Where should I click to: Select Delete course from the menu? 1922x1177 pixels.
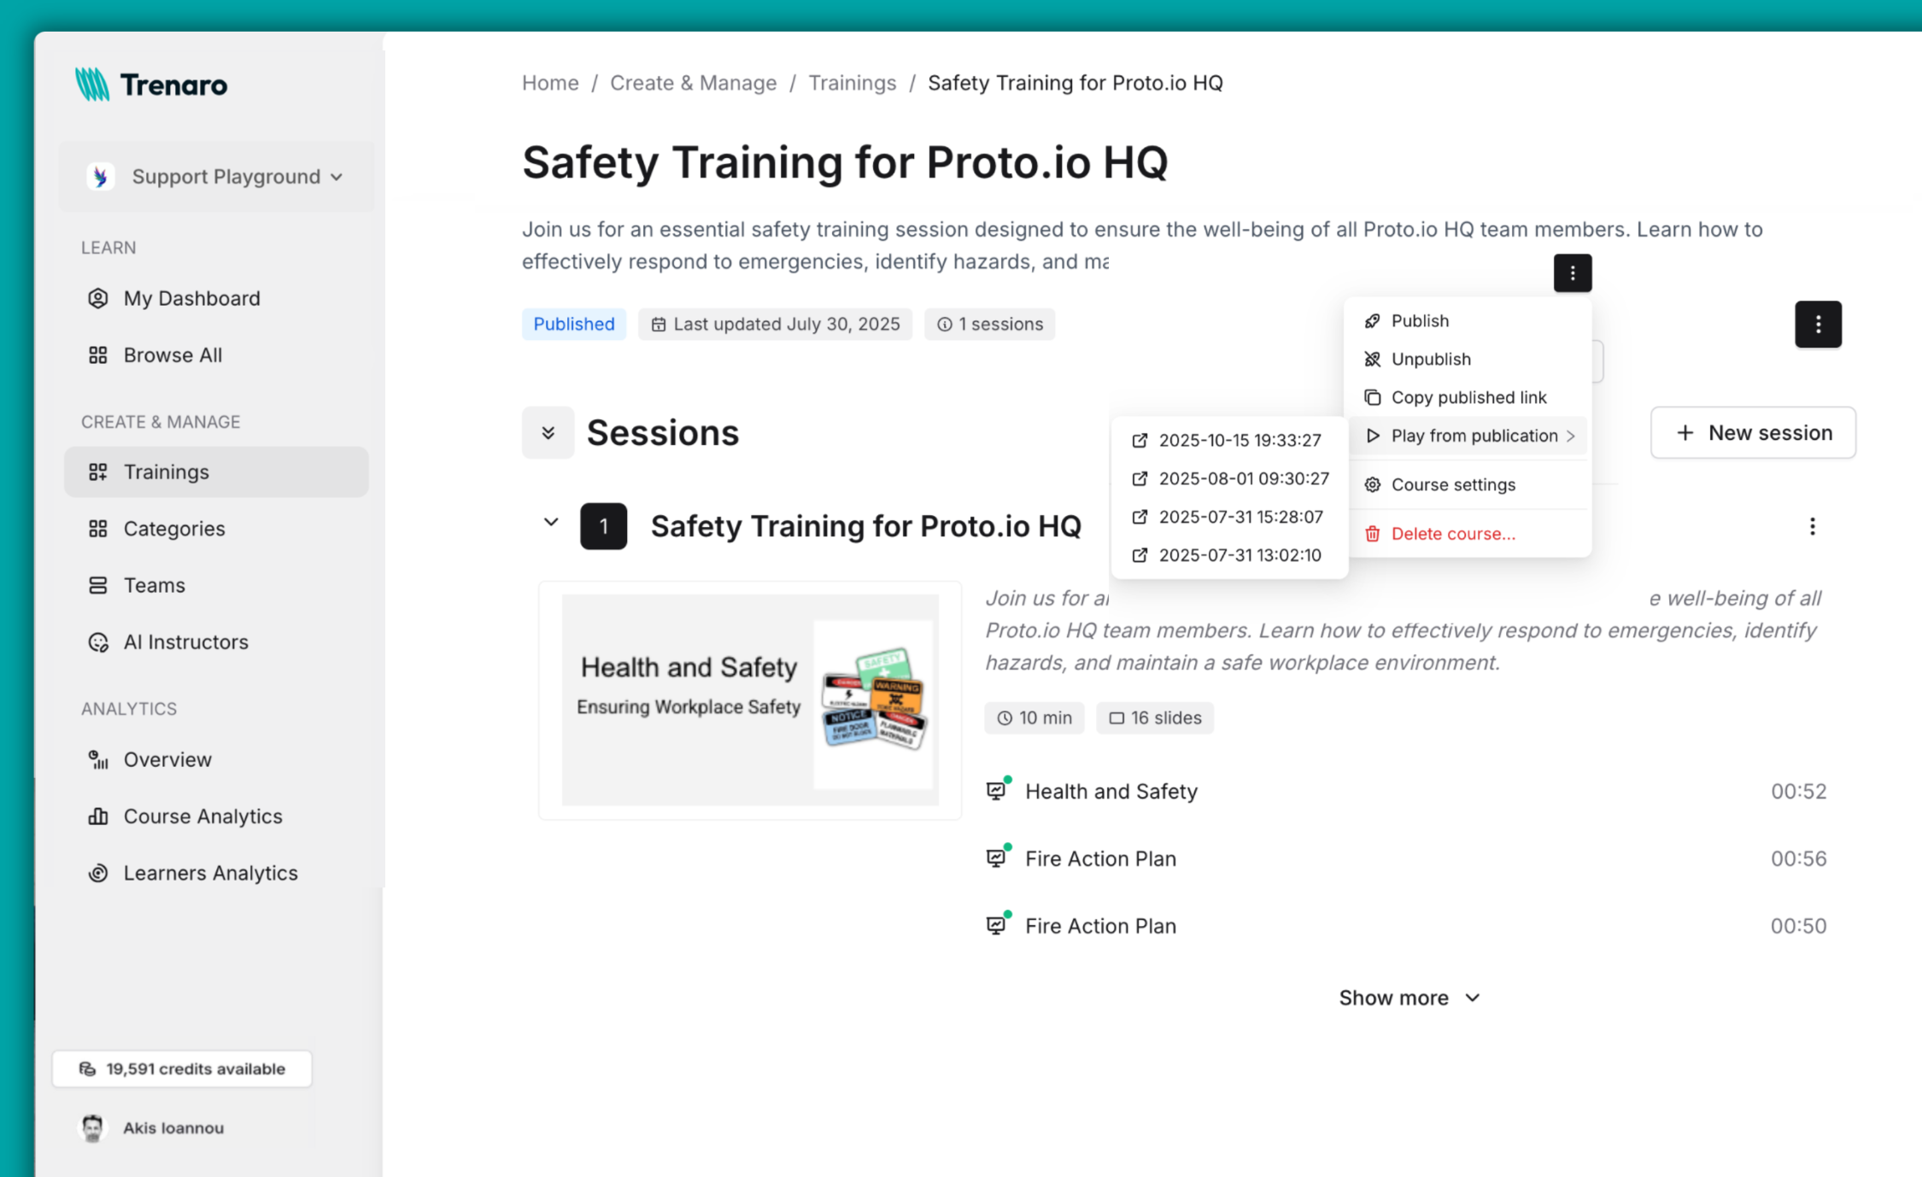(x=1452, y=533)
